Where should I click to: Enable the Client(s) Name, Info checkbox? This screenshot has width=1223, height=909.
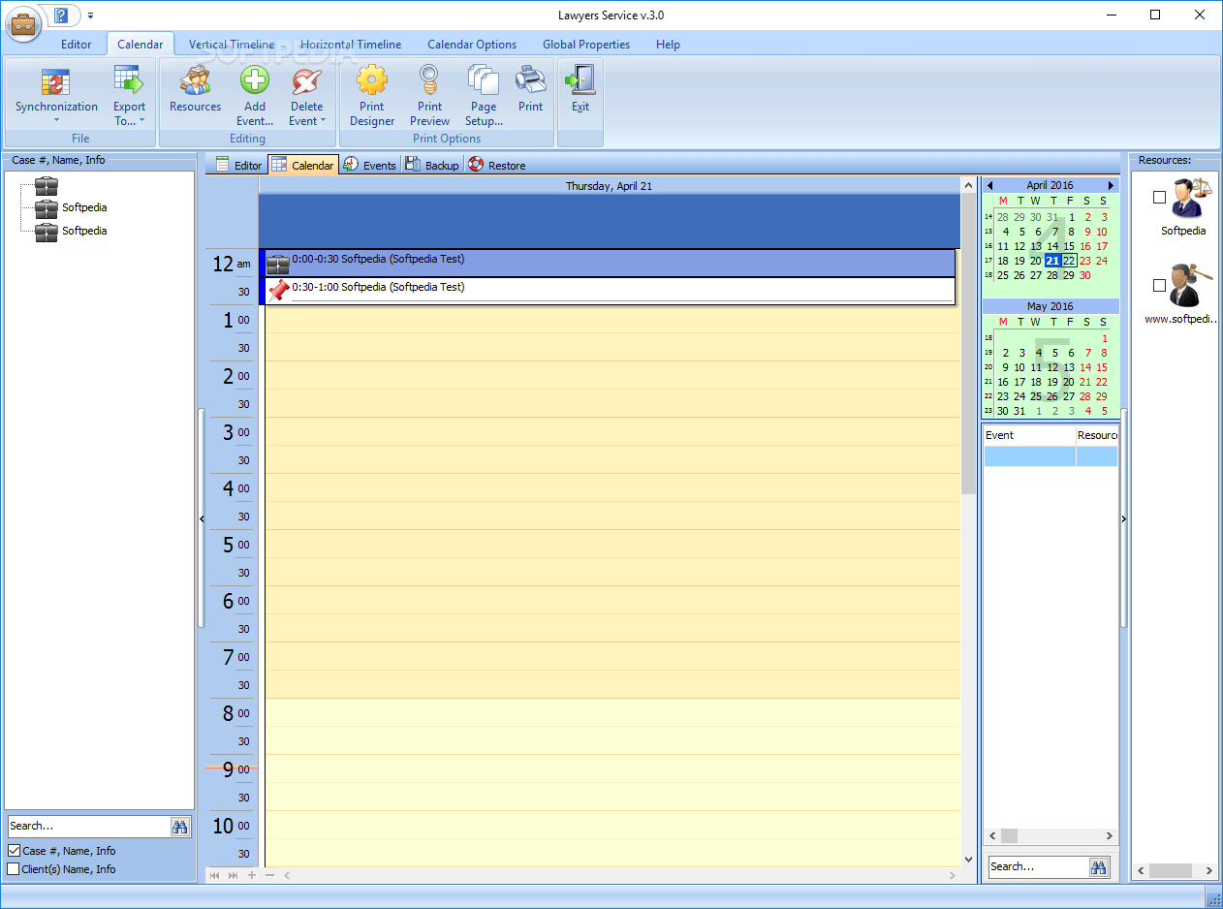[11, 868]
